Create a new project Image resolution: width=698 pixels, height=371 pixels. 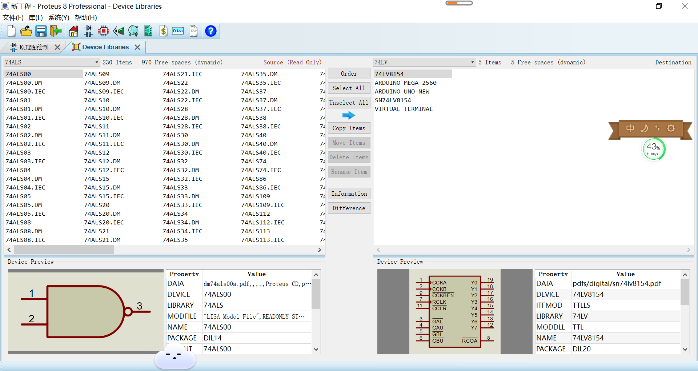click(11, 31)
